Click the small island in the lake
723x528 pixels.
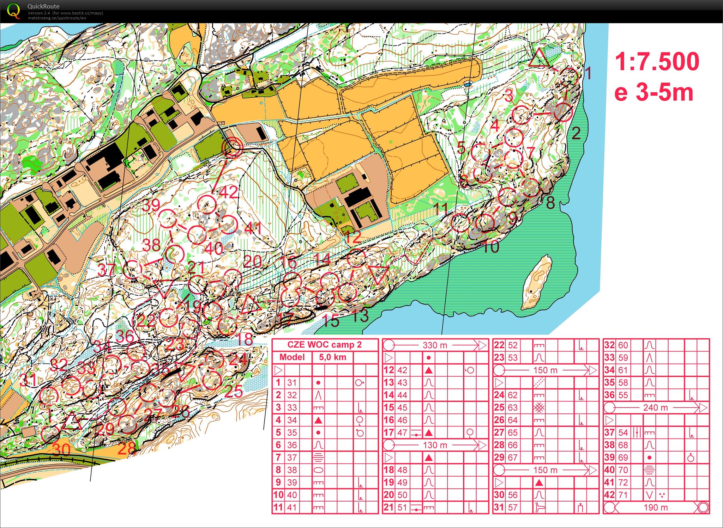coord(536,282)
